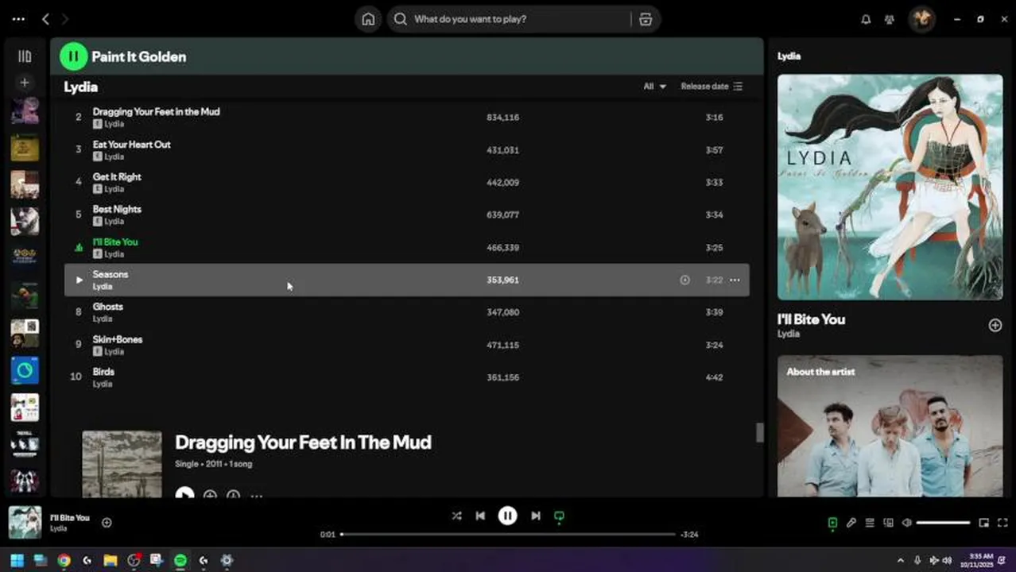Open 'I'll Bite You' title in Now Playing panel
This screenshot has width=1016, height=572.
click(x=811, y=319)
